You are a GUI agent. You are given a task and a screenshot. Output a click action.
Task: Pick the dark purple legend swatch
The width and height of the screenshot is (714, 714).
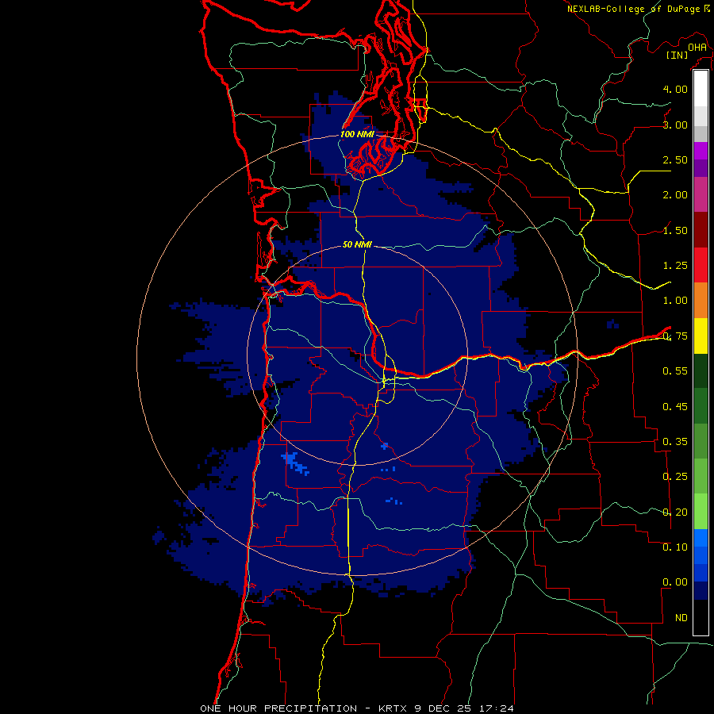pyautogui.click(x=701, y=168)
